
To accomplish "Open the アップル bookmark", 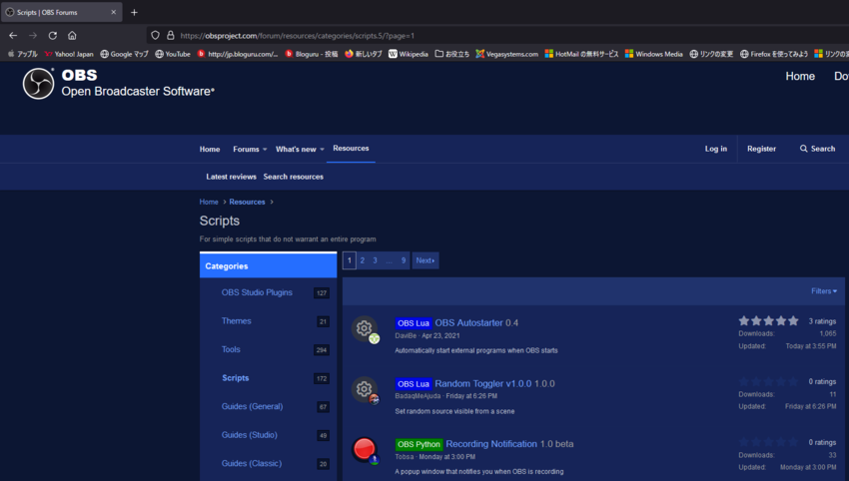I will pyautogui.click(x=22, y=54).
